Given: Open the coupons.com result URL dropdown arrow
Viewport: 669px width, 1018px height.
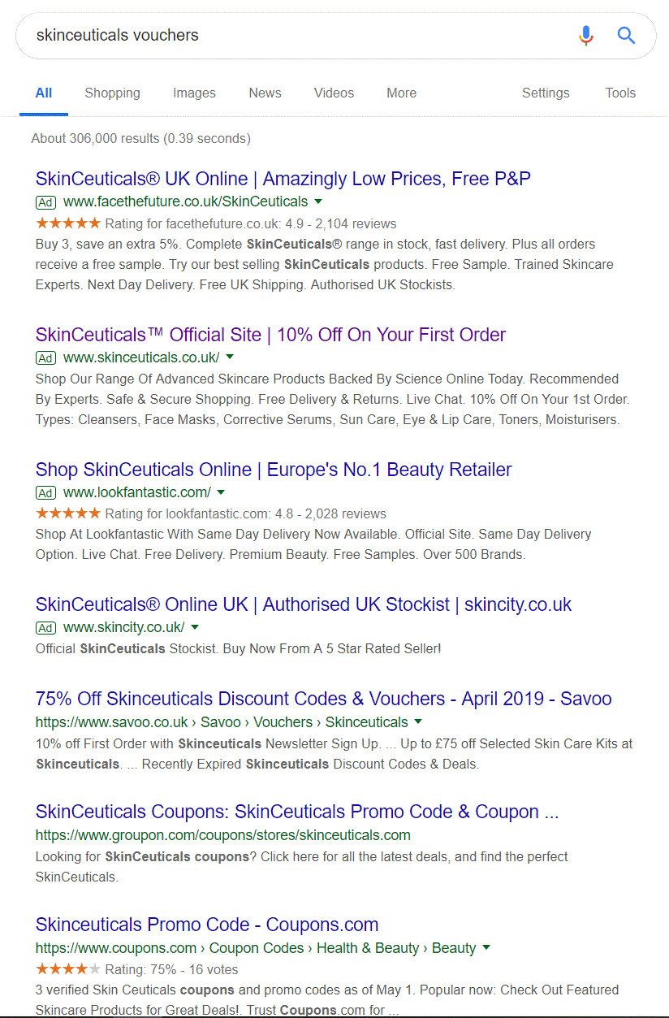Looking at the screenshot, I should (486, 947).
